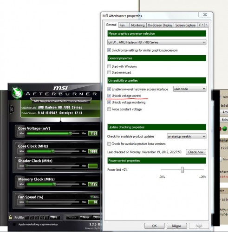Click the driver version 9.14.10.0942 text
The width and height of the screenshot is (228, 232).
coord(60,113)
